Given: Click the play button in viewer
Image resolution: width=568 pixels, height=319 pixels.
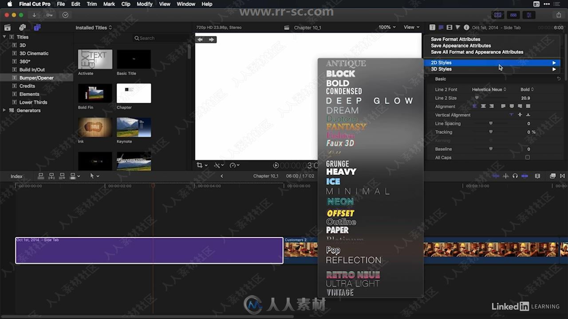Looking at the screenshot, I should coord(276,165).
